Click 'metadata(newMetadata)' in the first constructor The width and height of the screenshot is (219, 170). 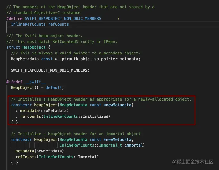pyautogui.click(x=44, y=111)
